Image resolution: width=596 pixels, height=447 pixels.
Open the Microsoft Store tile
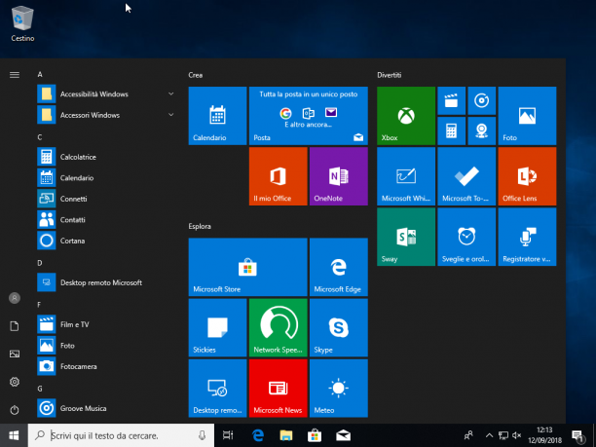[x=247, y=267]
